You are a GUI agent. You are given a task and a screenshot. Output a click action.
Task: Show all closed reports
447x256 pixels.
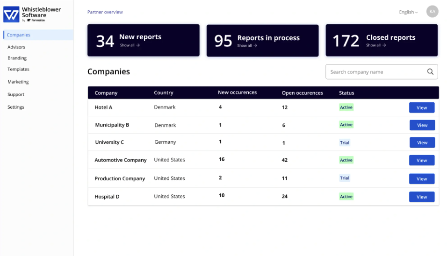coord(376,45)
